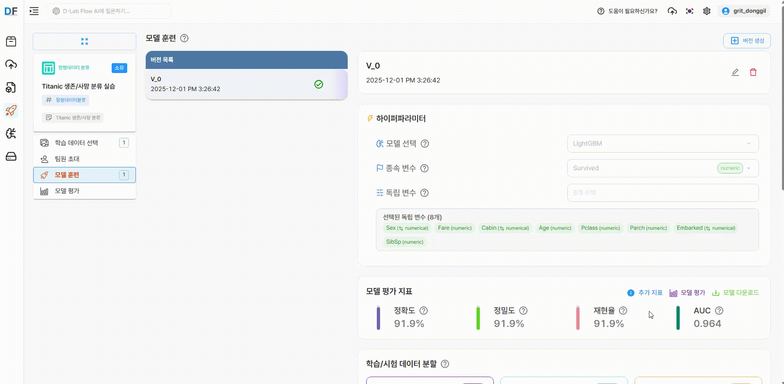Open the independent variable selection field
This screenshot has height=384, width=784.
pyautogui.click(x=663, y=192)
